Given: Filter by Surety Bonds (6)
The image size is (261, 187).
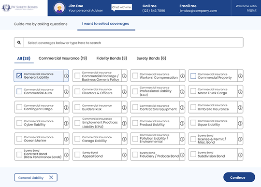Looking at the screenshot, I should 151,58.
